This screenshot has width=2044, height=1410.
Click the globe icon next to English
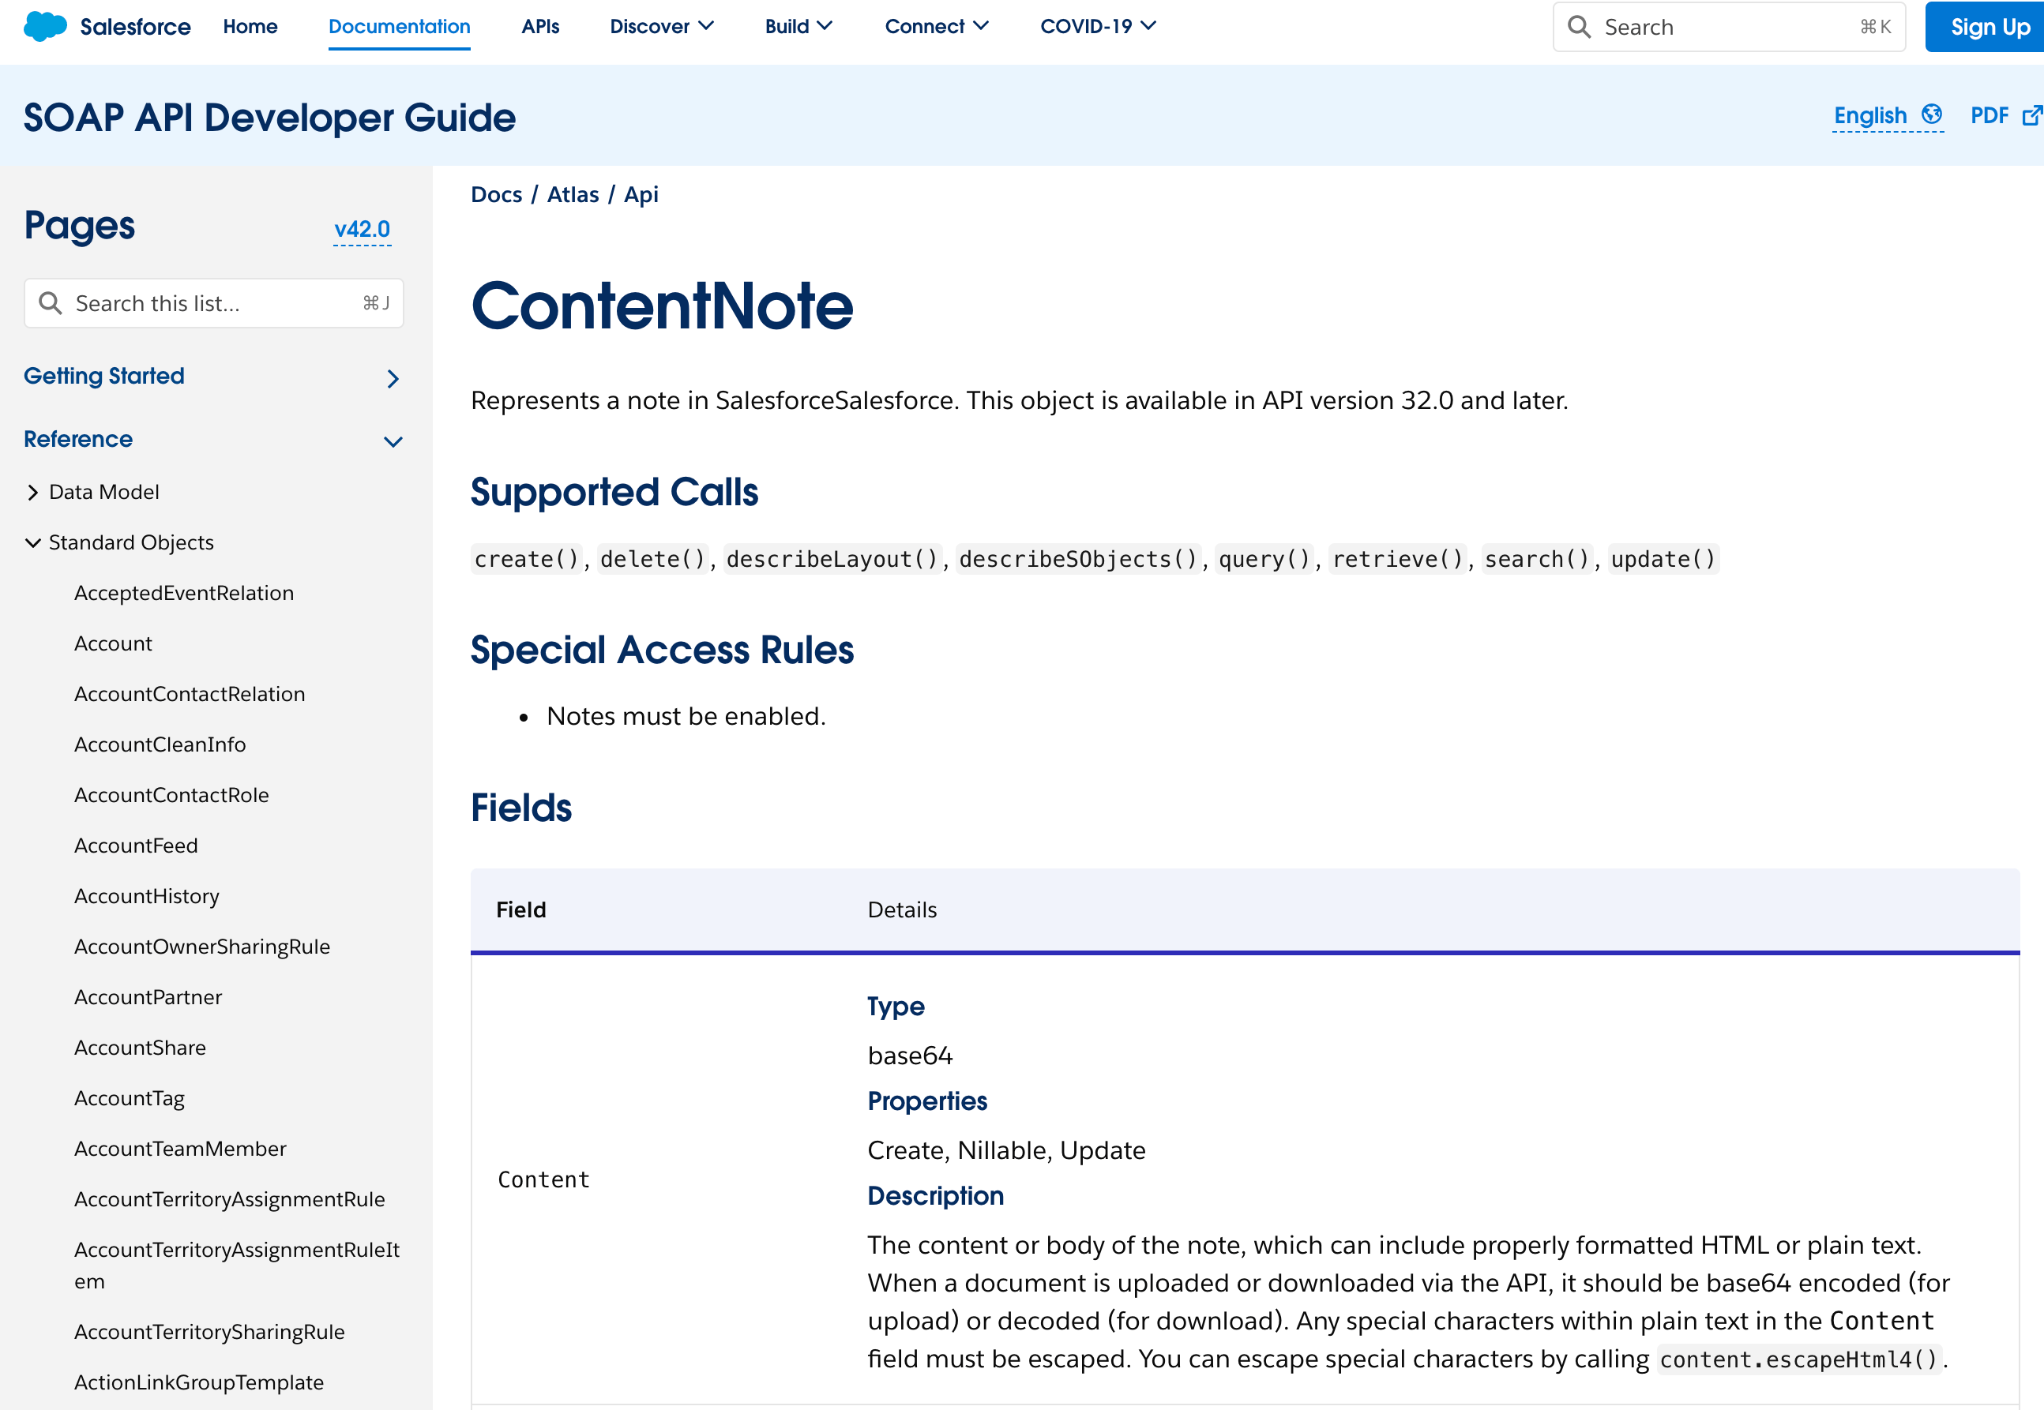pyautogui.click(x=1932, y=114)
